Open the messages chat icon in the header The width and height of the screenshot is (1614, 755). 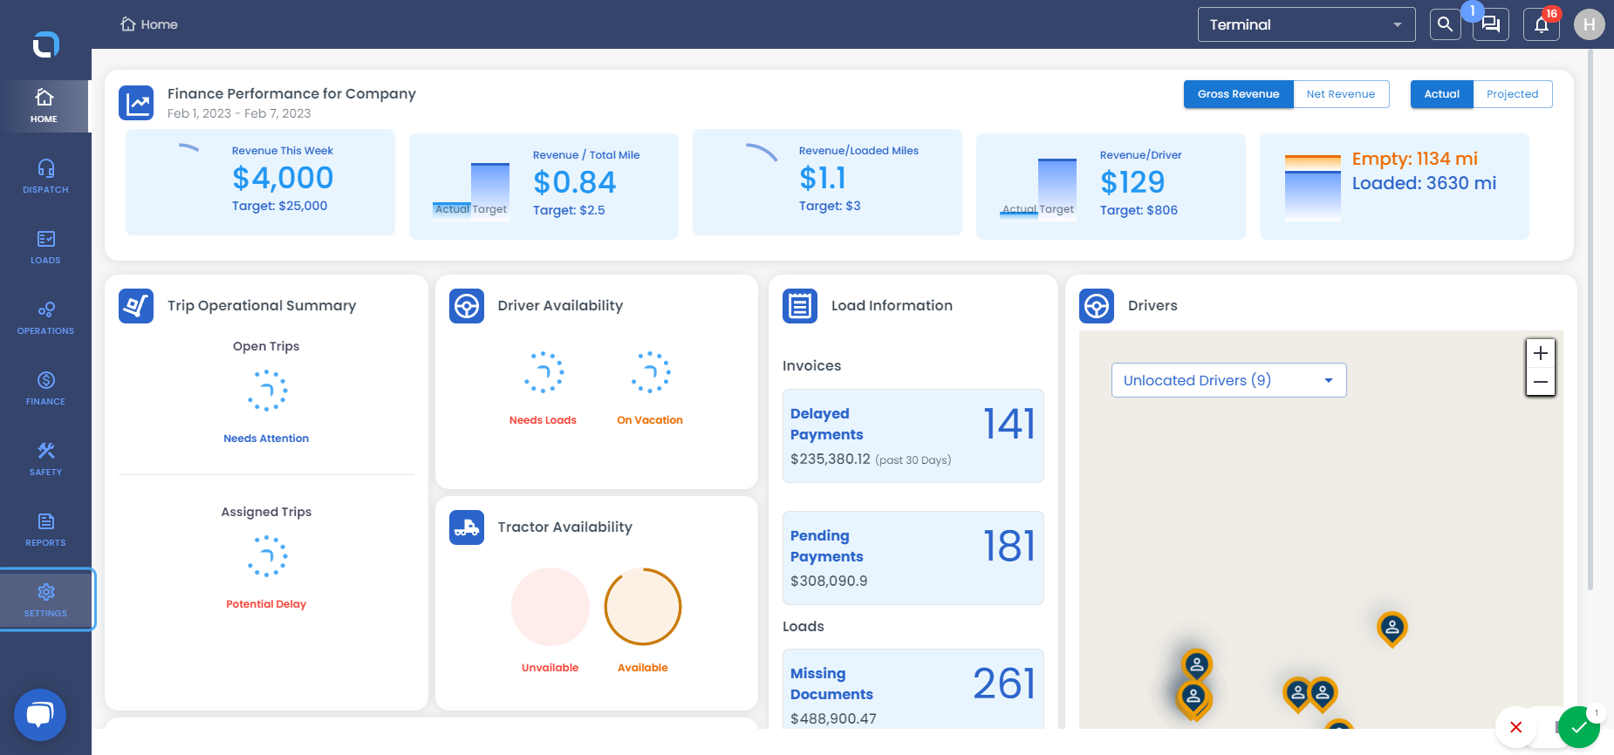(x=1491, y=24)
